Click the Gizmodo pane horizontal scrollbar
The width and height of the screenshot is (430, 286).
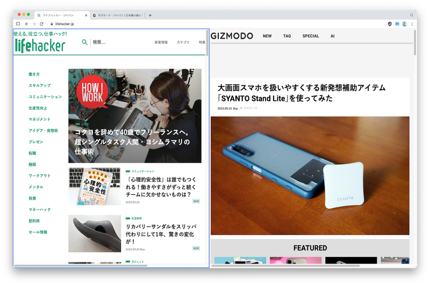point(285,266)
